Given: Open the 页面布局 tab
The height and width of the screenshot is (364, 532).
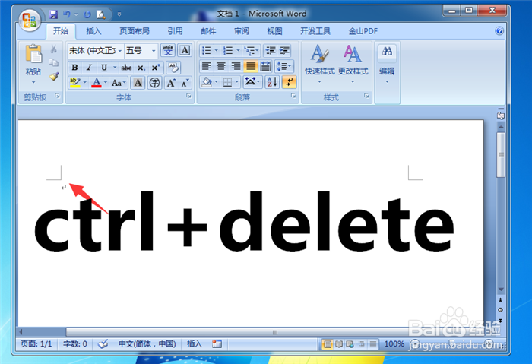Looking at the screenshot, I should point(135,31).
